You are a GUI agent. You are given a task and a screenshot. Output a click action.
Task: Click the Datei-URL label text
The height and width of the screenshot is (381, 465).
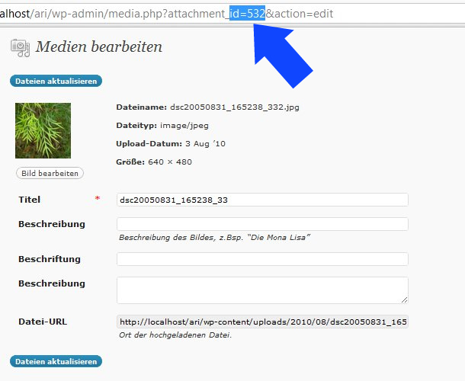pos(42,322)
